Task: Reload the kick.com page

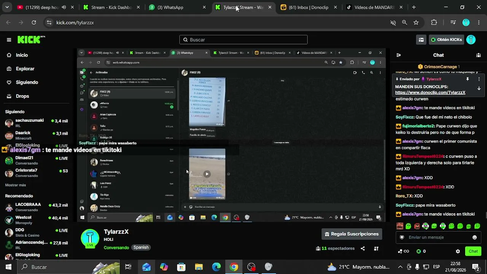Action: 34,22
